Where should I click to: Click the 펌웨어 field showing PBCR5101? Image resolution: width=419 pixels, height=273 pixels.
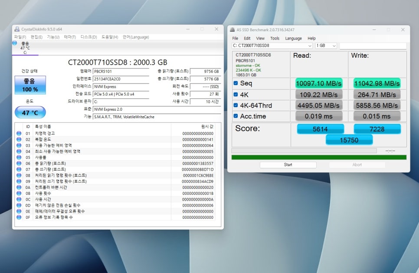pos(121,71)
